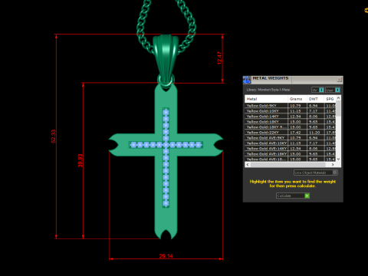Select the Yellow Gold AVE:10KY row
Image resolution: width=368 pixels, height=276 pixels.
tap(291, 143)
